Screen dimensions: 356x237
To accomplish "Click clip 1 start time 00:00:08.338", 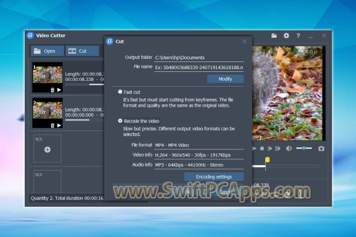I will (79, 79).
